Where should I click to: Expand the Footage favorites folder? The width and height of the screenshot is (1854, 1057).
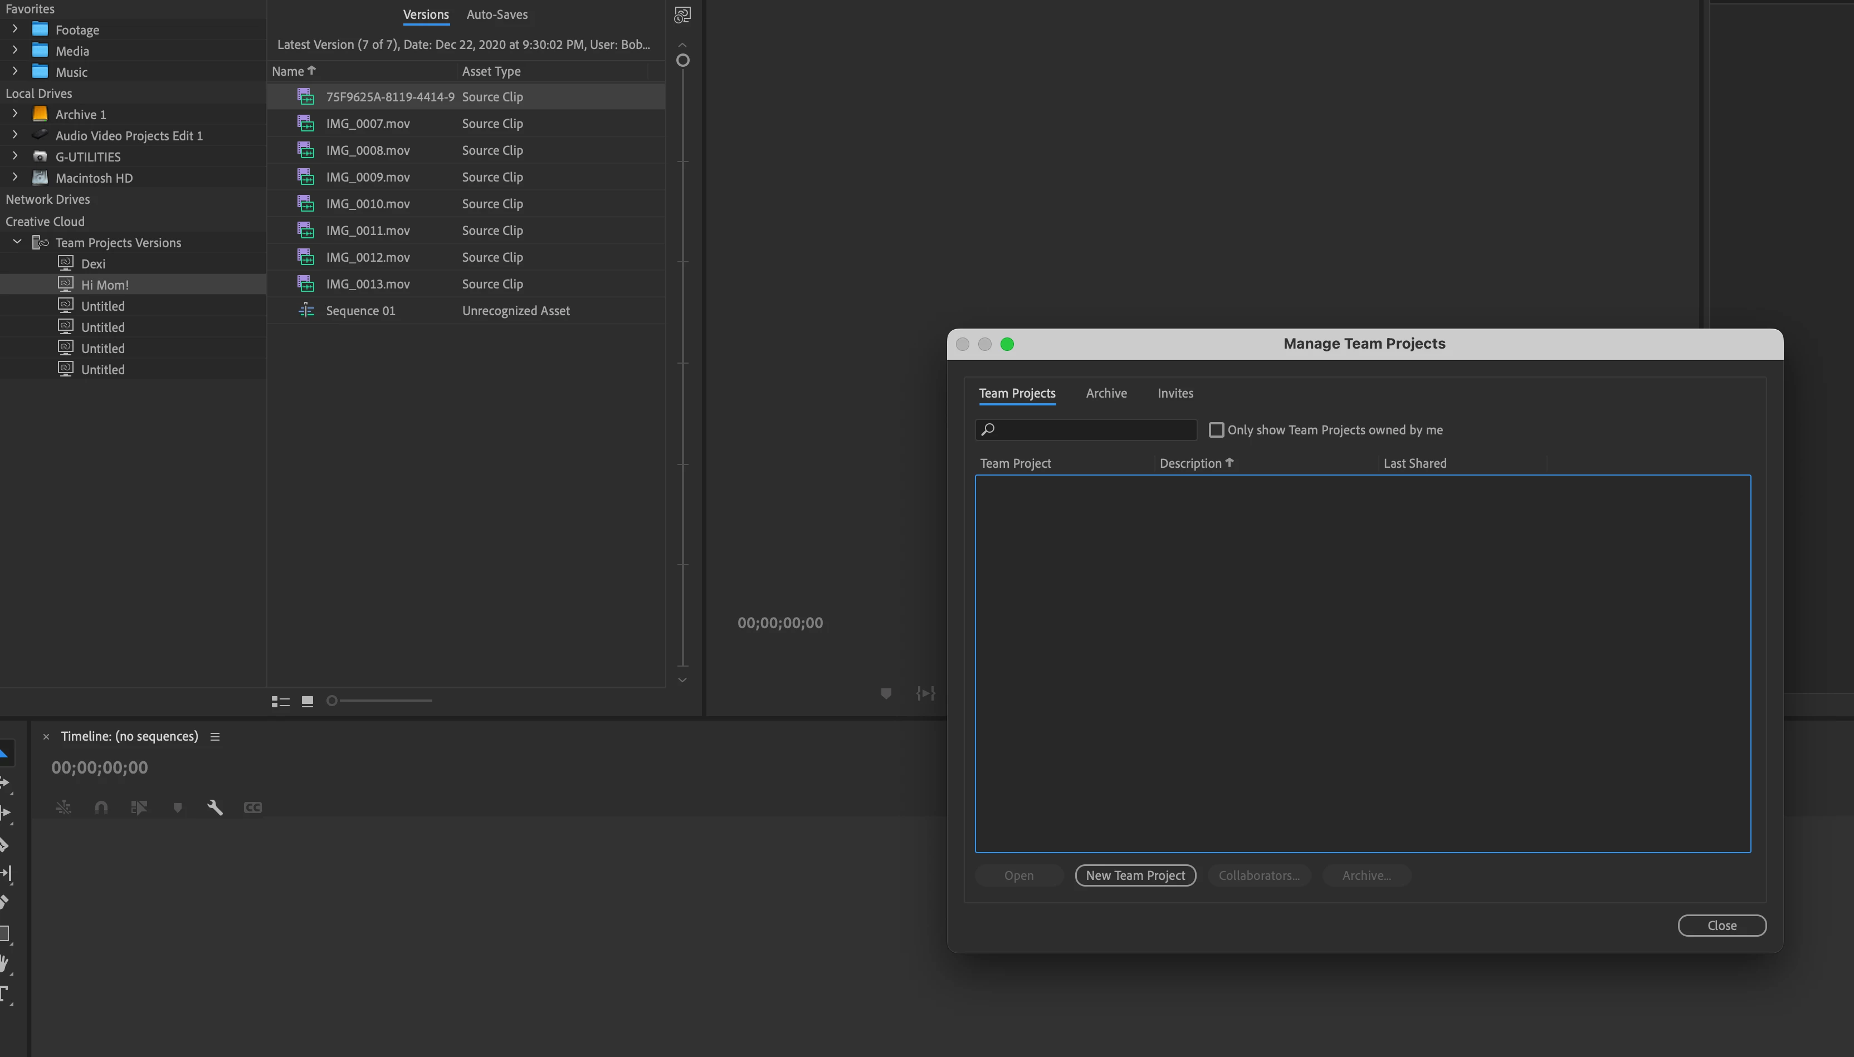tap(14, 29)
